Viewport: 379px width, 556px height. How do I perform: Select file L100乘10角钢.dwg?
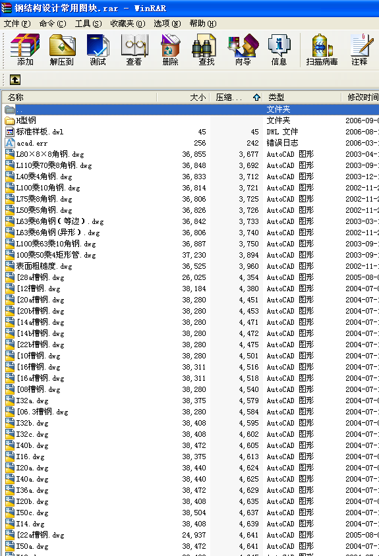[x=48, y=188]
